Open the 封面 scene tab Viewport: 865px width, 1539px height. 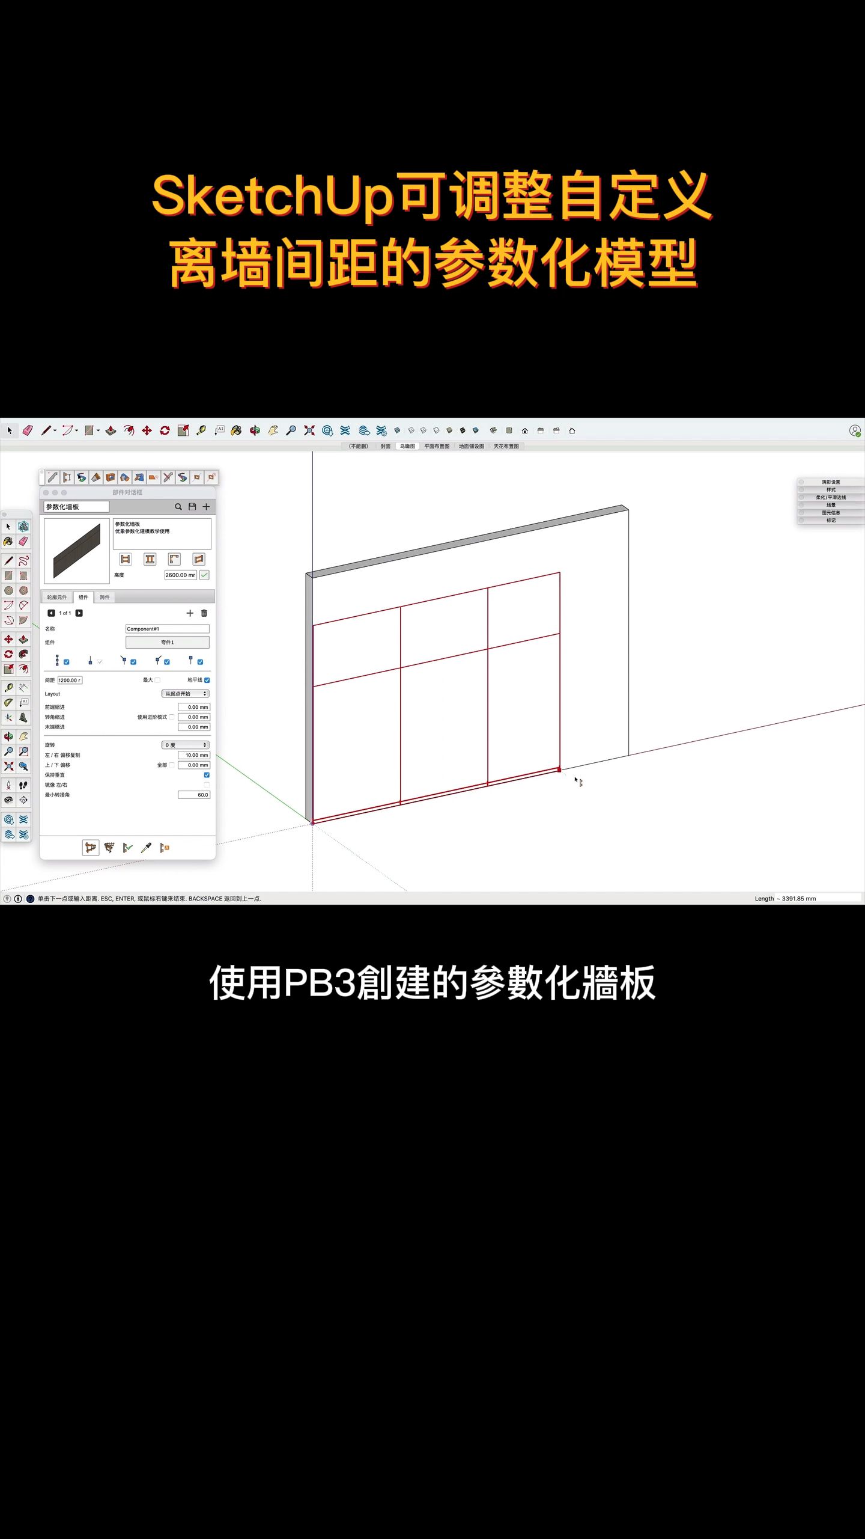pos(386,446)
